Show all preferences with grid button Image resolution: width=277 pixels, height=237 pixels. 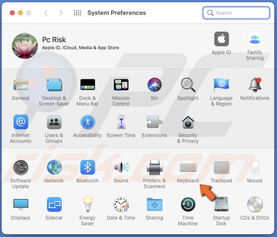point(77,13)
